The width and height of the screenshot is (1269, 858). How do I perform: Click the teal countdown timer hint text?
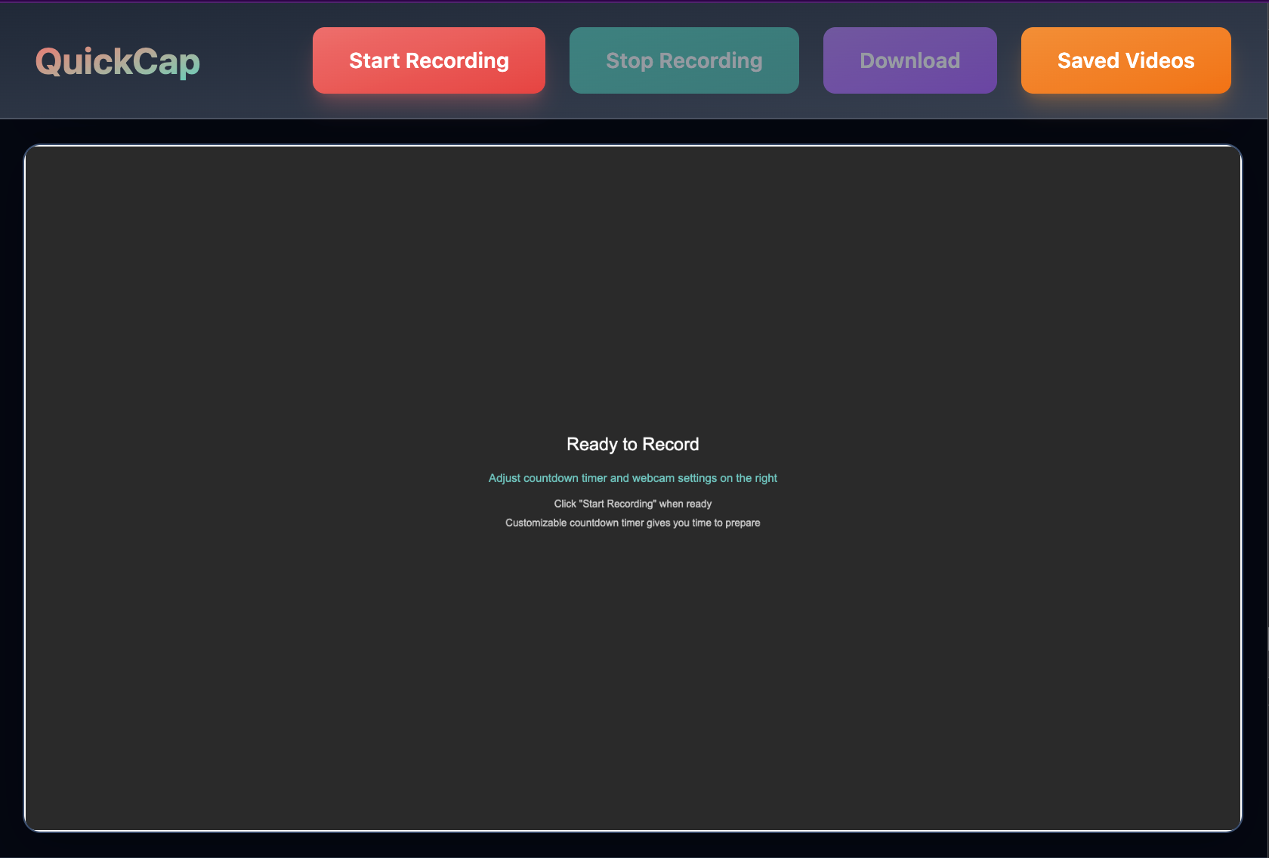point(632,477)
